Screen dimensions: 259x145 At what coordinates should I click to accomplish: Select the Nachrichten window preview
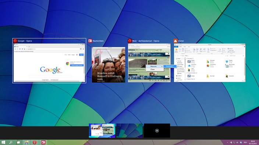(x=109, y=64)
